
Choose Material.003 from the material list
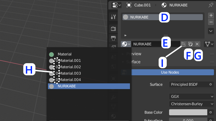coord(89,73)
